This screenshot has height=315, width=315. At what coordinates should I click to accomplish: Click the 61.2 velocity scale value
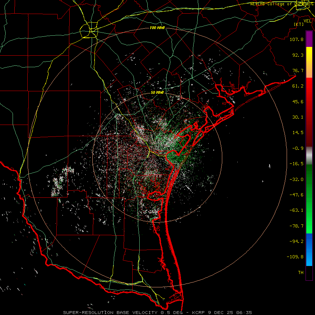(298, 86)
